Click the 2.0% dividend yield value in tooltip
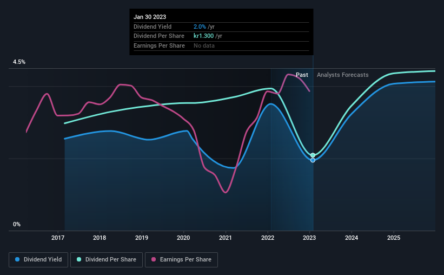The image size is (444, 275). click(x=200, y=27)
